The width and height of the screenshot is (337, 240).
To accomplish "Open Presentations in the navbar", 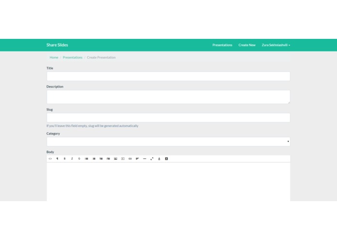I will click(x=222, y=45).
